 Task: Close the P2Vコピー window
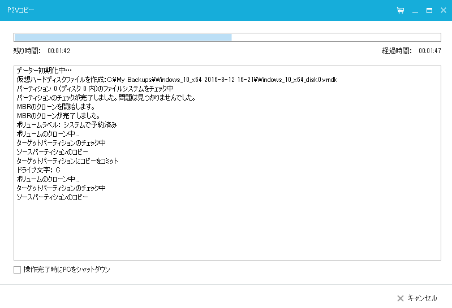coord(444,10)
